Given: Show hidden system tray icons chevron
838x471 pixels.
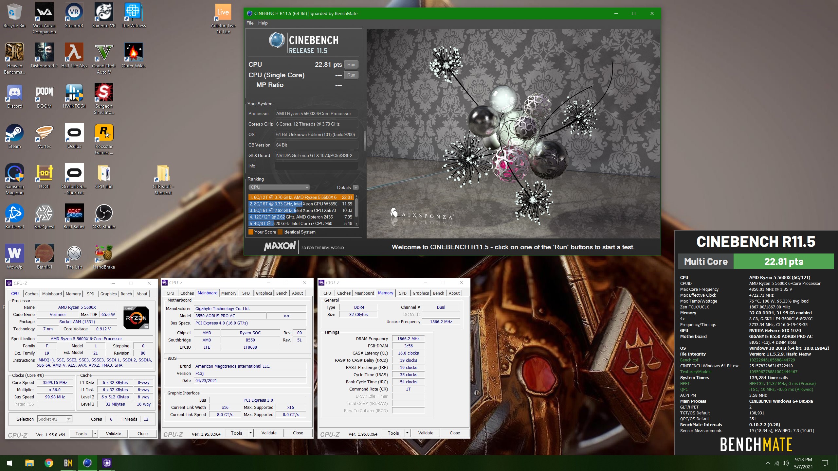Looking at the screenshot, I should point(768,463).
